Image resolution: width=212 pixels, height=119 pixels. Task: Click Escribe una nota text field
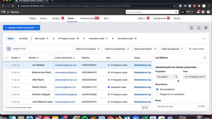(181, 107)
